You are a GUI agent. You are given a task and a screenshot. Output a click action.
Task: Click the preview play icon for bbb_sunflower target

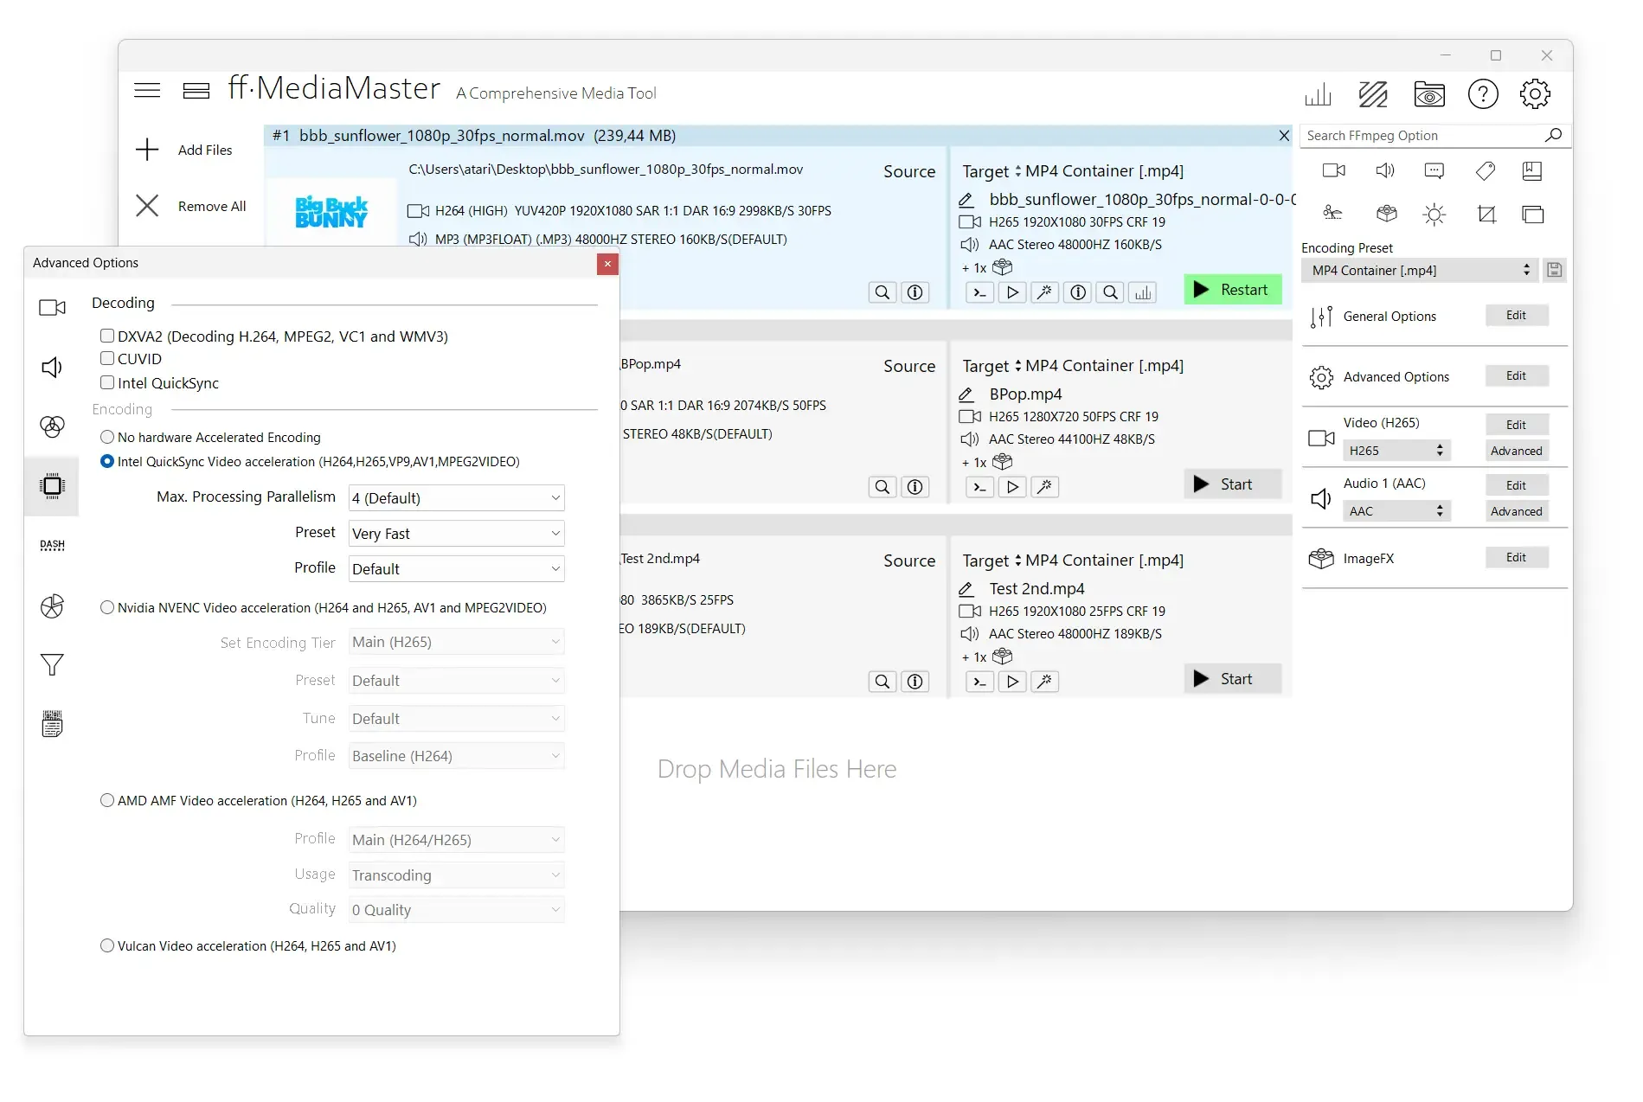[x=1012, y=292]
